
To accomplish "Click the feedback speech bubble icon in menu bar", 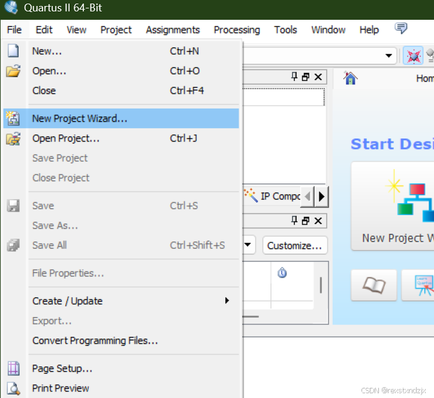I will (401, 28).
